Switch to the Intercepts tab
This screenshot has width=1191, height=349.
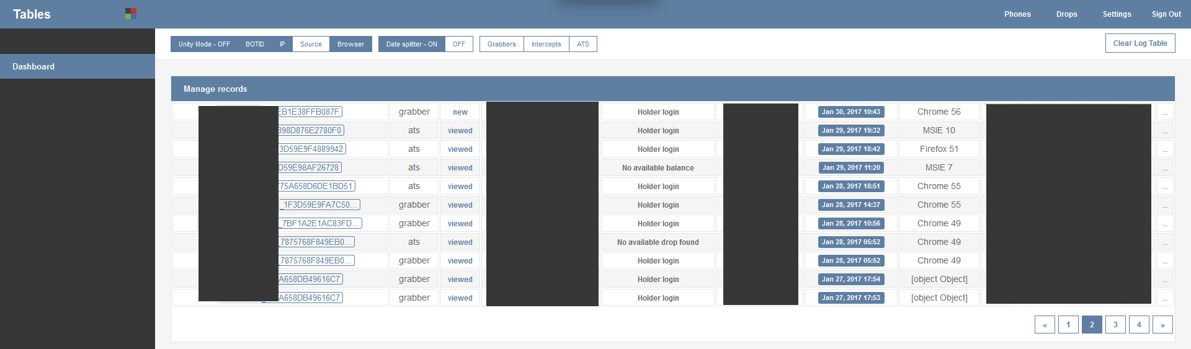coord(546,44)
